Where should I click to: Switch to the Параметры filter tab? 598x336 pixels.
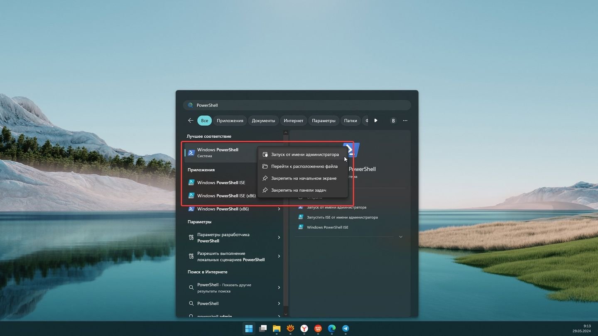[324, 121]
